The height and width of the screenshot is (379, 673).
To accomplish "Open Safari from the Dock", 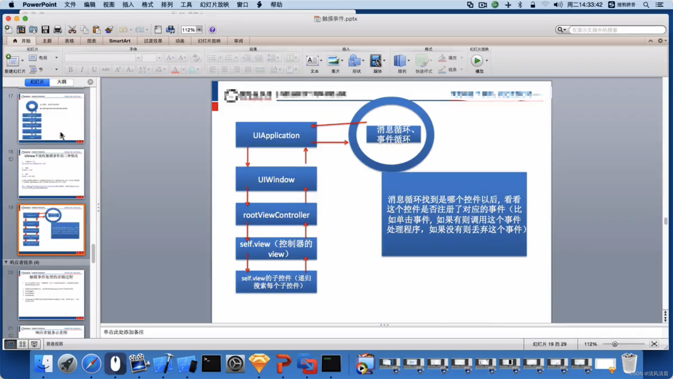I will click(x=91, y=364).
